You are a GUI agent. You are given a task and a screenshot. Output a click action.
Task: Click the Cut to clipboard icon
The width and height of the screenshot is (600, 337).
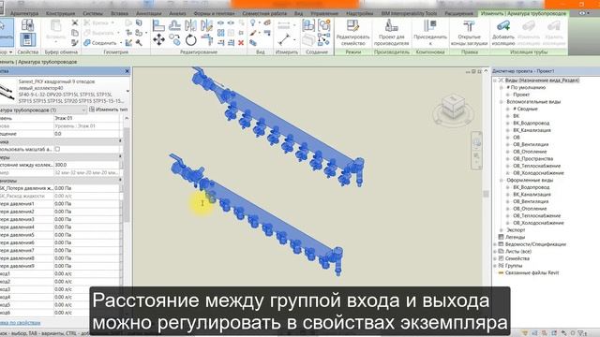point(75,22)
